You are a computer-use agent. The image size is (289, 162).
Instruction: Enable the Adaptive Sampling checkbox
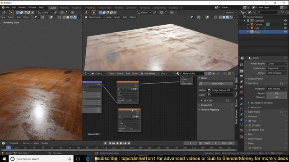coord(252,103)
